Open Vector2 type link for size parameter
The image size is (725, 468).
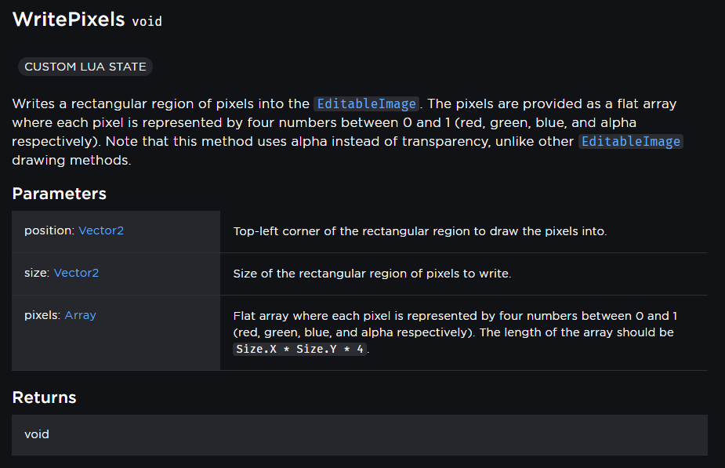coord(76,273)
